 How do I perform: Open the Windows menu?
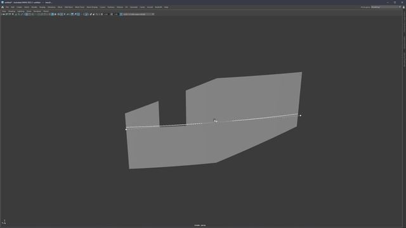pos(51,7)
